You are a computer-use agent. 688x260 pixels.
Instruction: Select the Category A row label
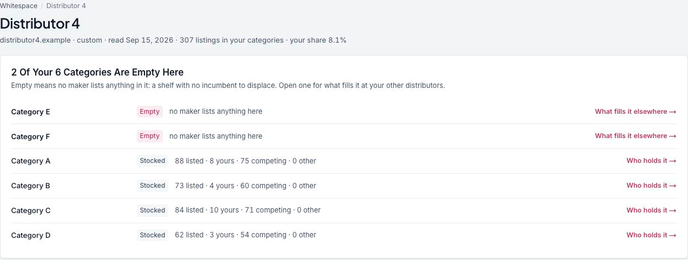31,161
